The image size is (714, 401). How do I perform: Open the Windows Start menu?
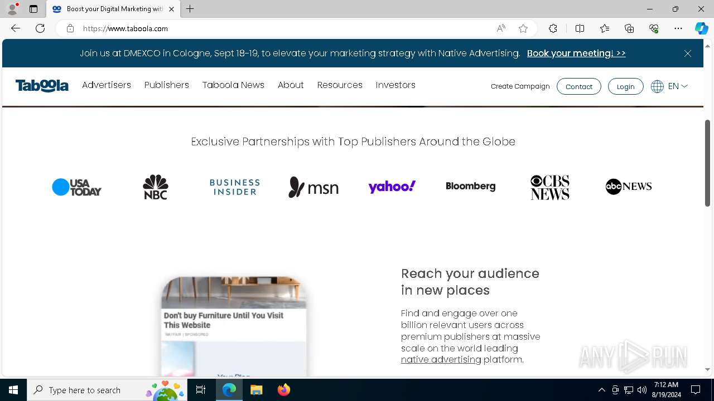(x=13, y=390)
